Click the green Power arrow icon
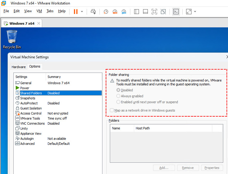228x174 pixels. click(18, 88)
